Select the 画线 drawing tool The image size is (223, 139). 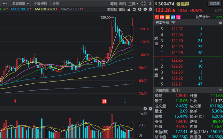click(x=123, y=4)
